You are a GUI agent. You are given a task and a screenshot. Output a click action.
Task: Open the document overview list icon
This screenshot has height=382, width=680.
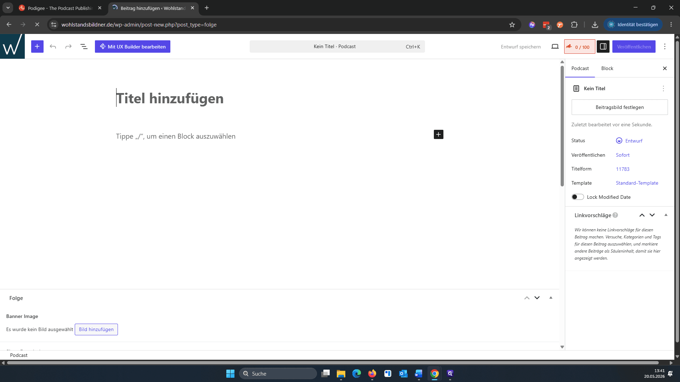coord(84,46)
